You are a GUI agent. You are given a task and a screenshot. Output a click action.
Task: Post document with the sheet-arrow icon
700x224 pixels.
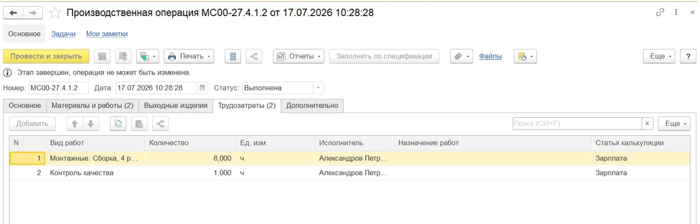point(124,56)
